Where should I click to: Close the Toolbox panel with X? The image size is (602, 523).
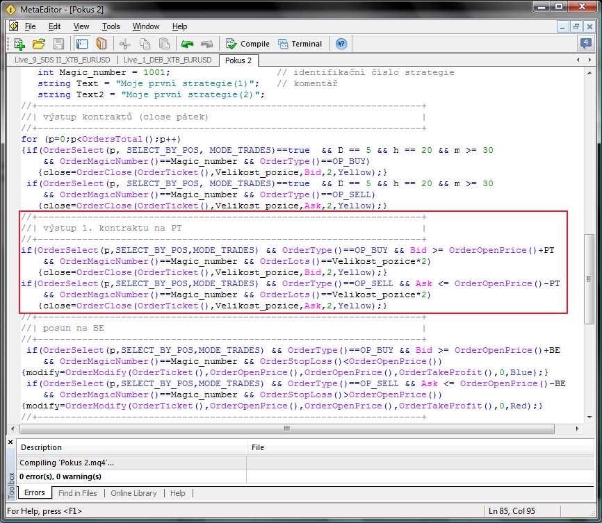(x=10, y=442)
